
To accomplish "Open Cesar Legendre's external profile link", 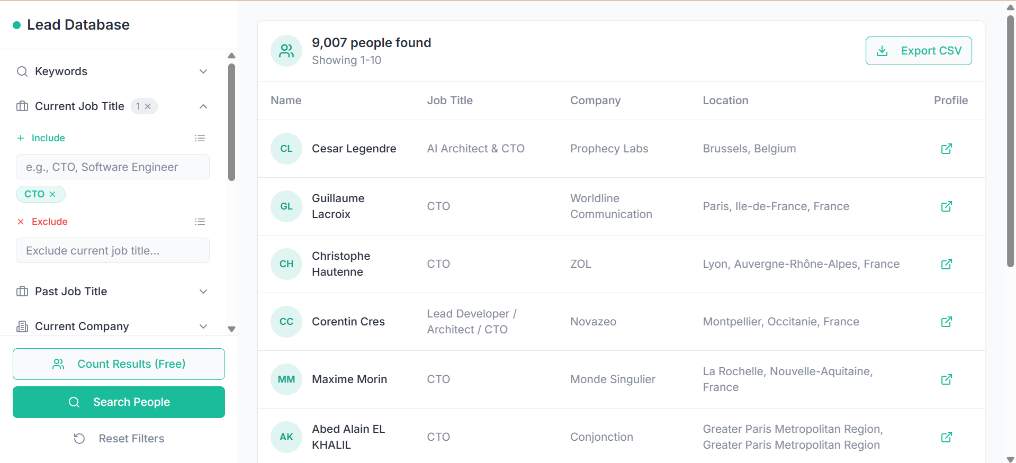I will (946, 149).
